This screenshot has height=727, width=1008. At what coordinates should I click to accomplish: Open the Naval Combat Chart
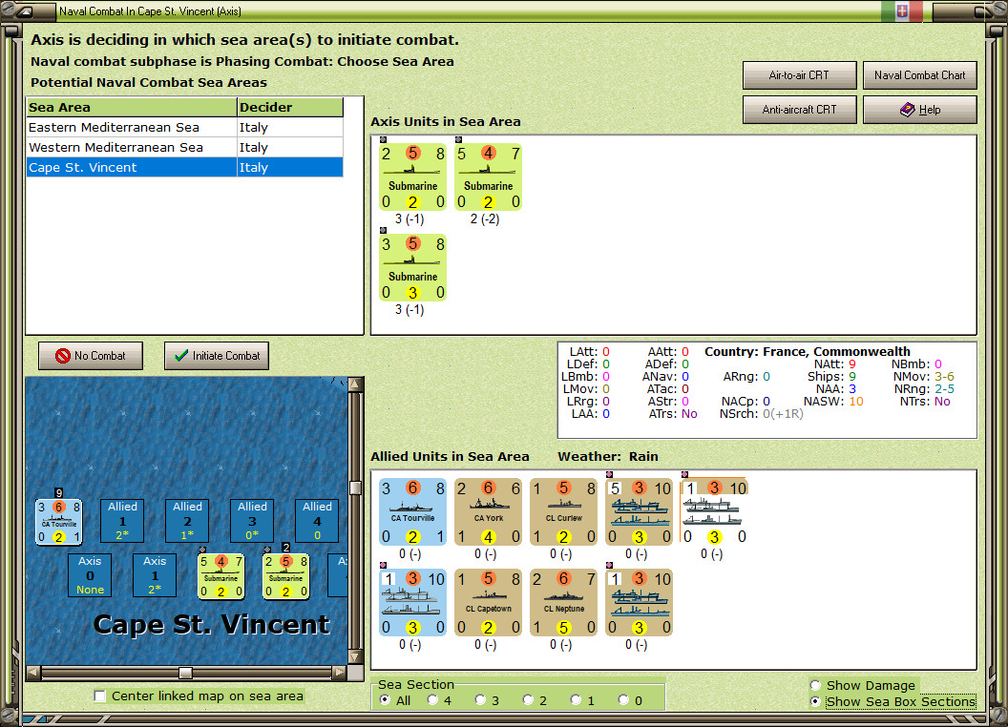pos(920,75)
